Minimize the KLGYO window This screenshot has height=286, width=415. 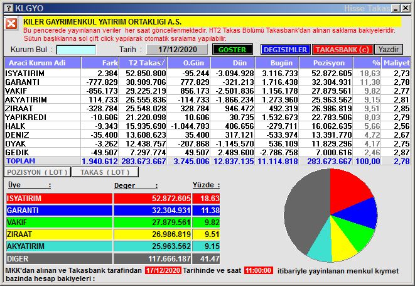coord(396,8)
